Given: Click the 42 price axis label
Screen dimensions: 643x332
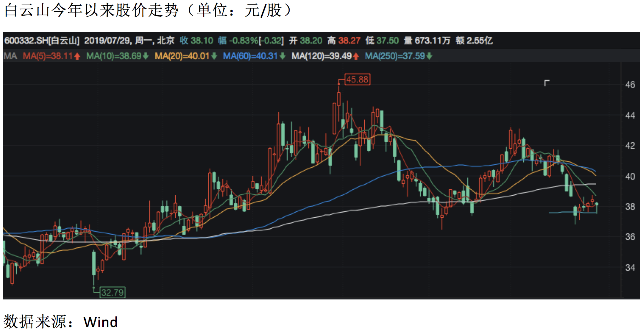Looking at the screenshot, I should click(630, 146).
